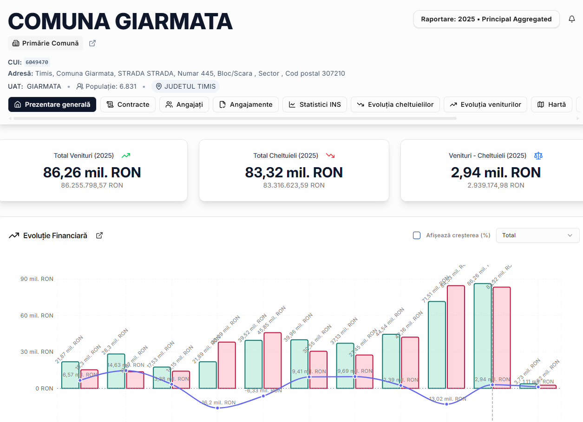Screen dimensions: 583x422
Task: Open external link icon next to Evoluție Financiară
Action: tap(99, 235)
